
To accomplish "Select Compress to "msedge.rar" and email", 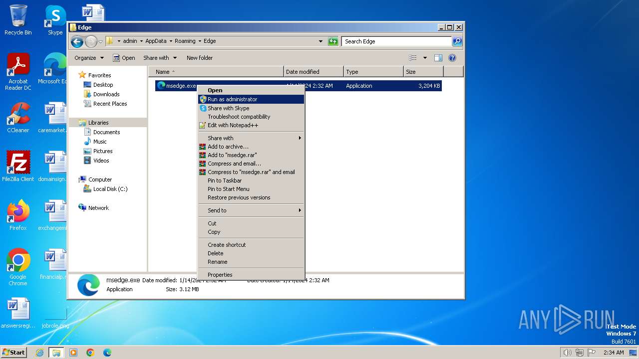I will tap(251, 172).
